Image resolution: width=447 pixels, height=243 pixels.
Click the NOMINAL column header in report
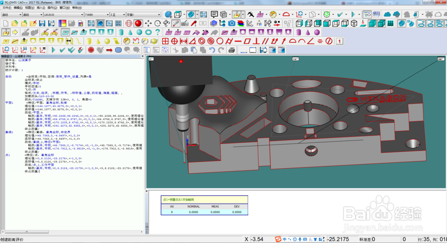[194, 206]
